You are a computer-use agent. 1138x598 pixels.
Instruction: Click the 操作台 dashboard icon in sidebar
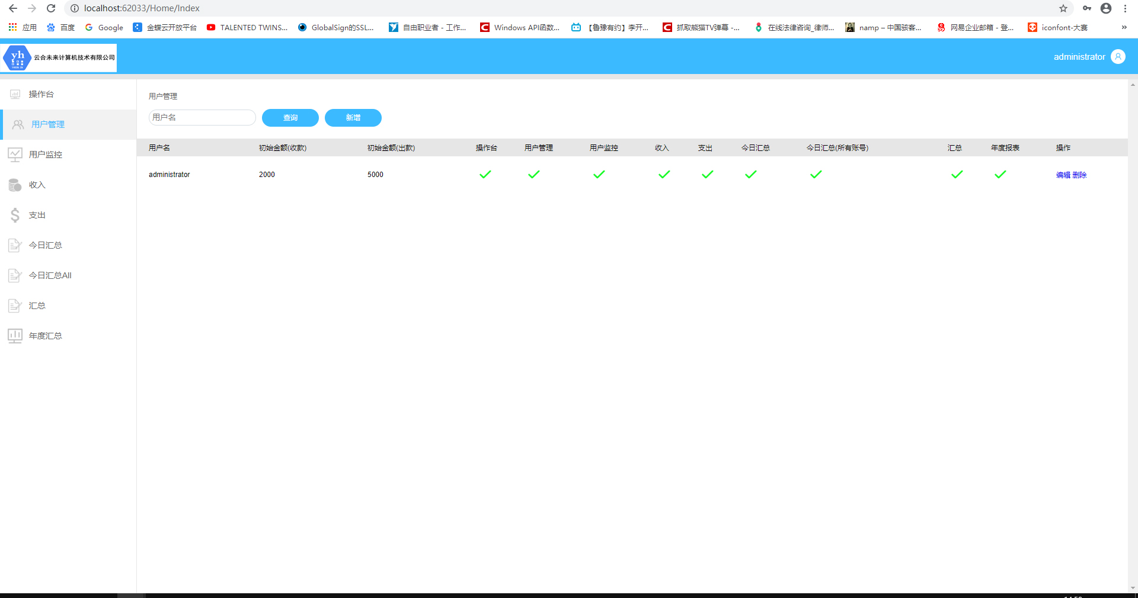coord(15,94)
